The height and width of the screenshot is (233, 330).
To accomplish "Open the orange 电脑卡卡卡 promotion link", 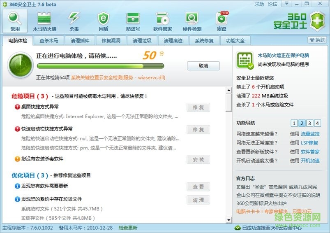I will [274, 211].
